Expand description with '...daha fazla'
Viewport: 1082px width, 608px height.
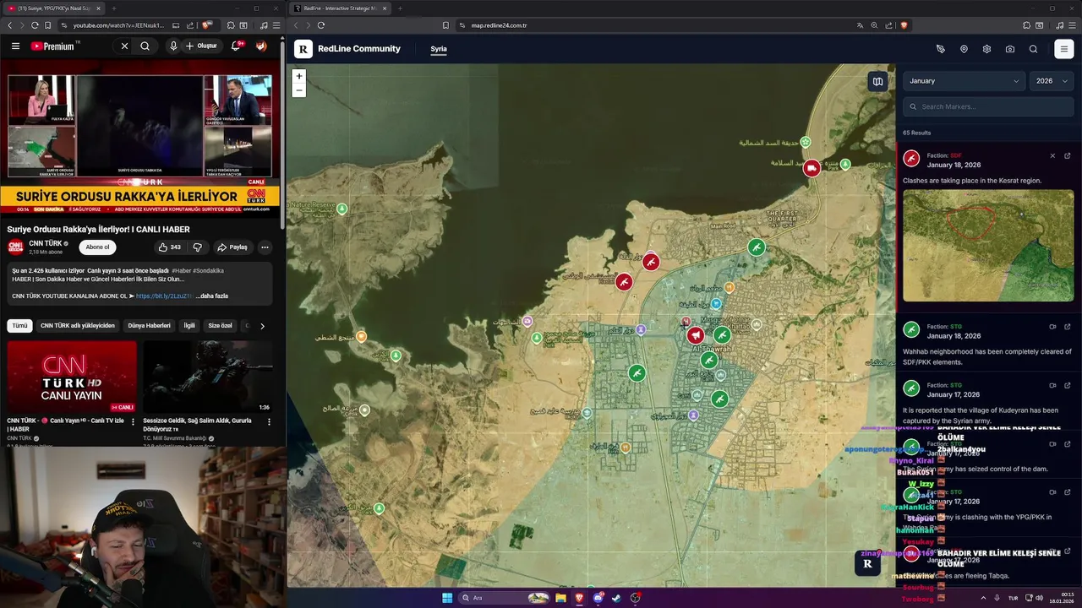point(212,296)
